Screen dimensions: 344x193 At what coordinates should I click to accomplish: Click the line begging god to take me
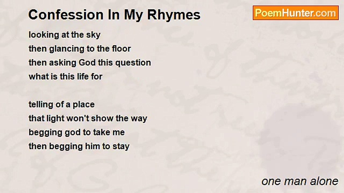click(x=77, y=132)
